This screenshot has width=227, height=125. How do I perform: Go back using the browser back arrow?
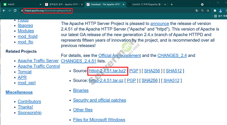(x=4, y=11)
